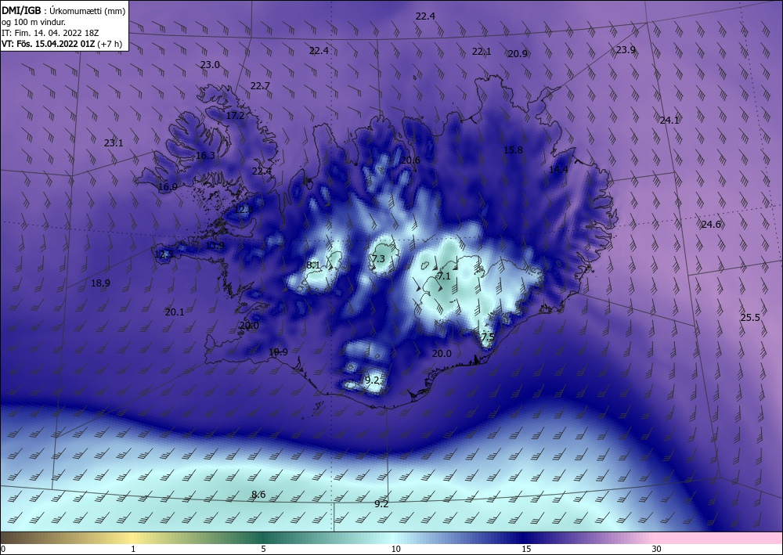Screen dimensions: 783x555
Task: Click the 24.1 value on the map
Action: pyautogui.click(x=669, y=120)
